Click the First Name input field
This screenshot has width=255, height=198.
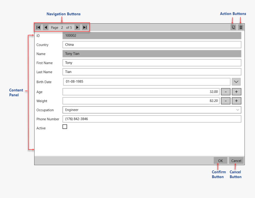[152, 63]
